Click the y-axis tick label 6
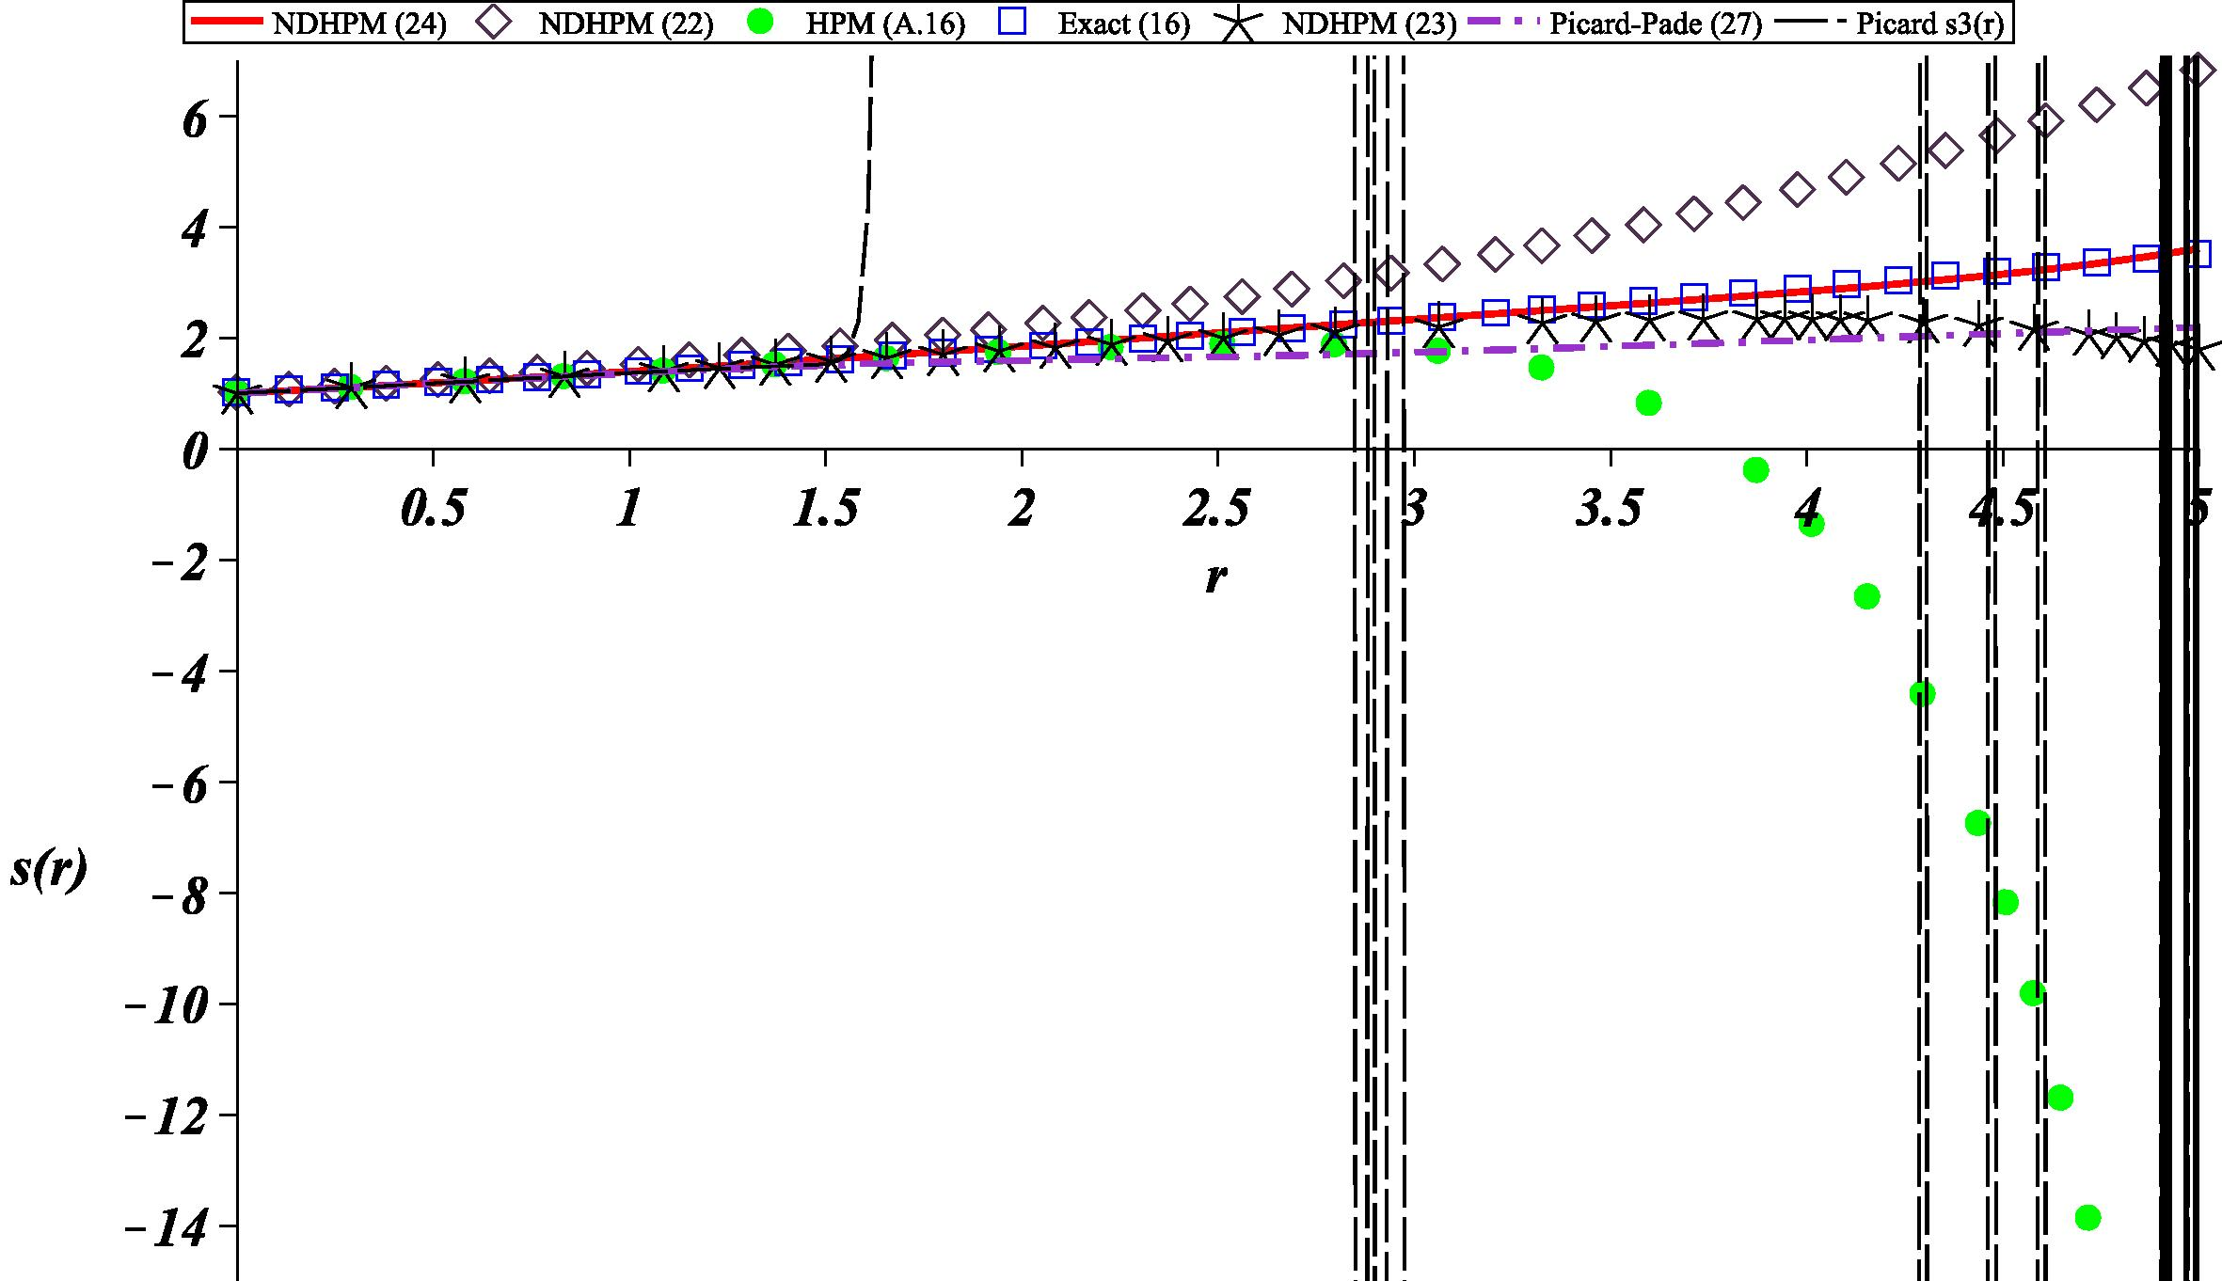The image size is (2222, 1281). (x=194, y=120)
